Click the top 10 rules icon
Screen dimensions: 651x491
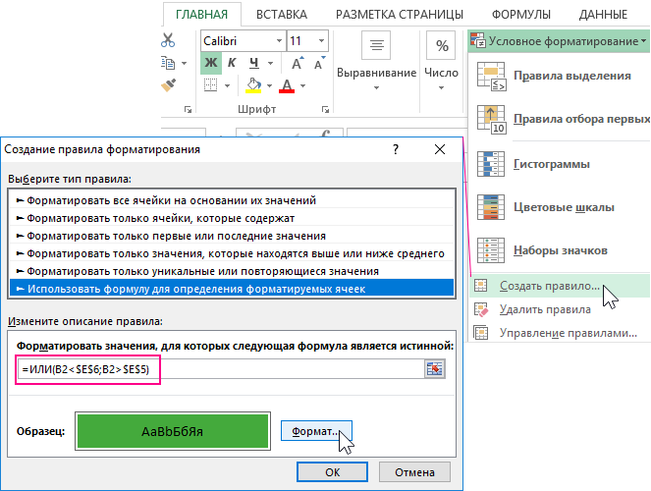pyautogui.click(x=491, y=119)
